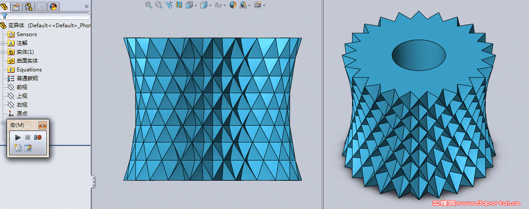Viewport: 529px width, 209px height.
Task: Expand the 注解 annotations node
Action: 3,43
